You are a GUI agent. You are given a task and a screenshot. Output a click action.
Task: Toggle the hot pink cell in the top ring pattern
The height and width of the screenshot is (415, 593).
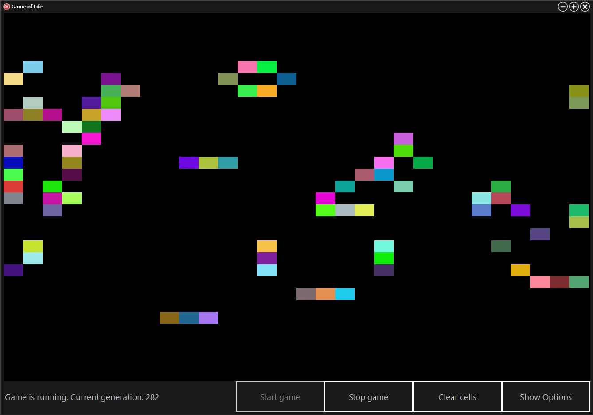[x=247, y=67]
